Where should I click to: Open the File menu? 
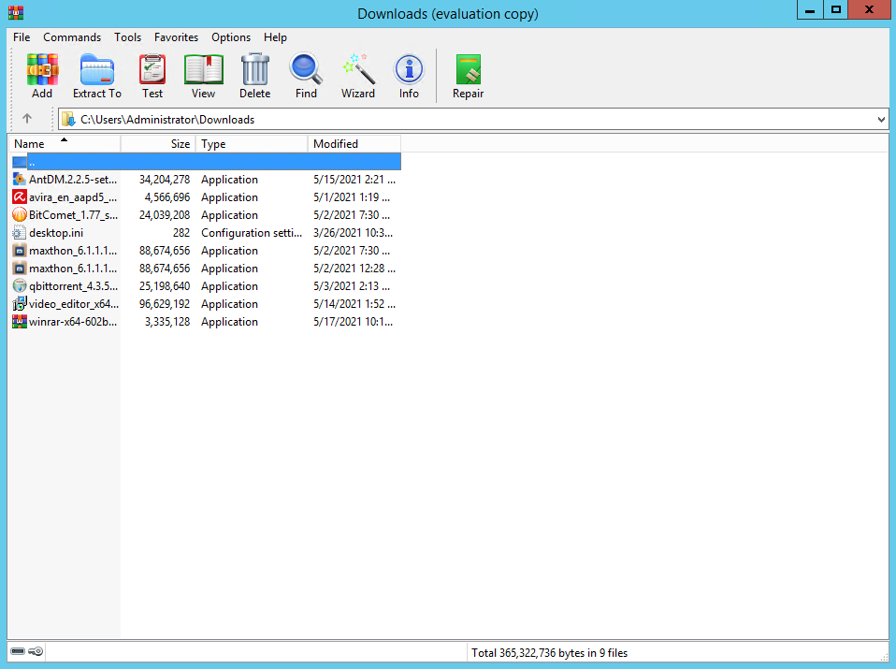(x=22, y=37)
